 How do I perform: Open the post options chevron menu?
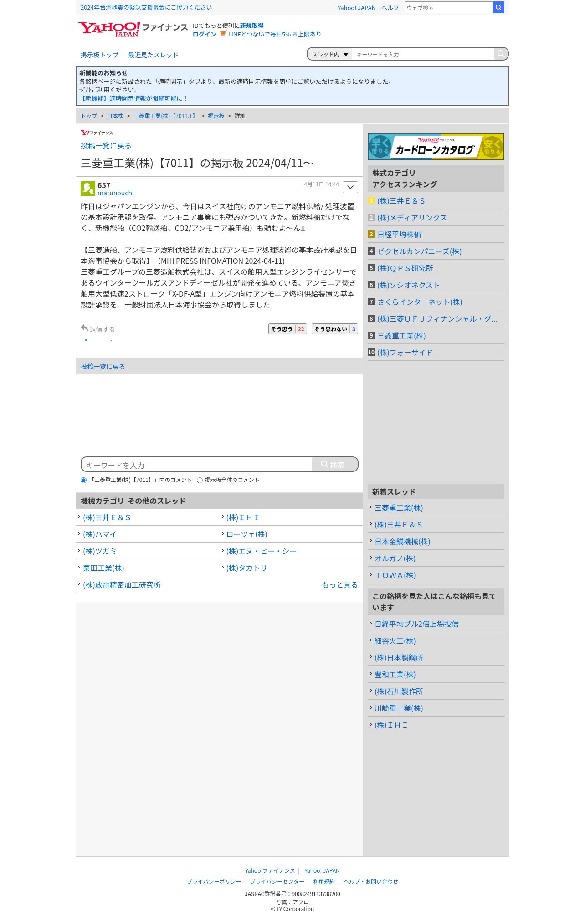pyautogui.click(x=350, y=187)
